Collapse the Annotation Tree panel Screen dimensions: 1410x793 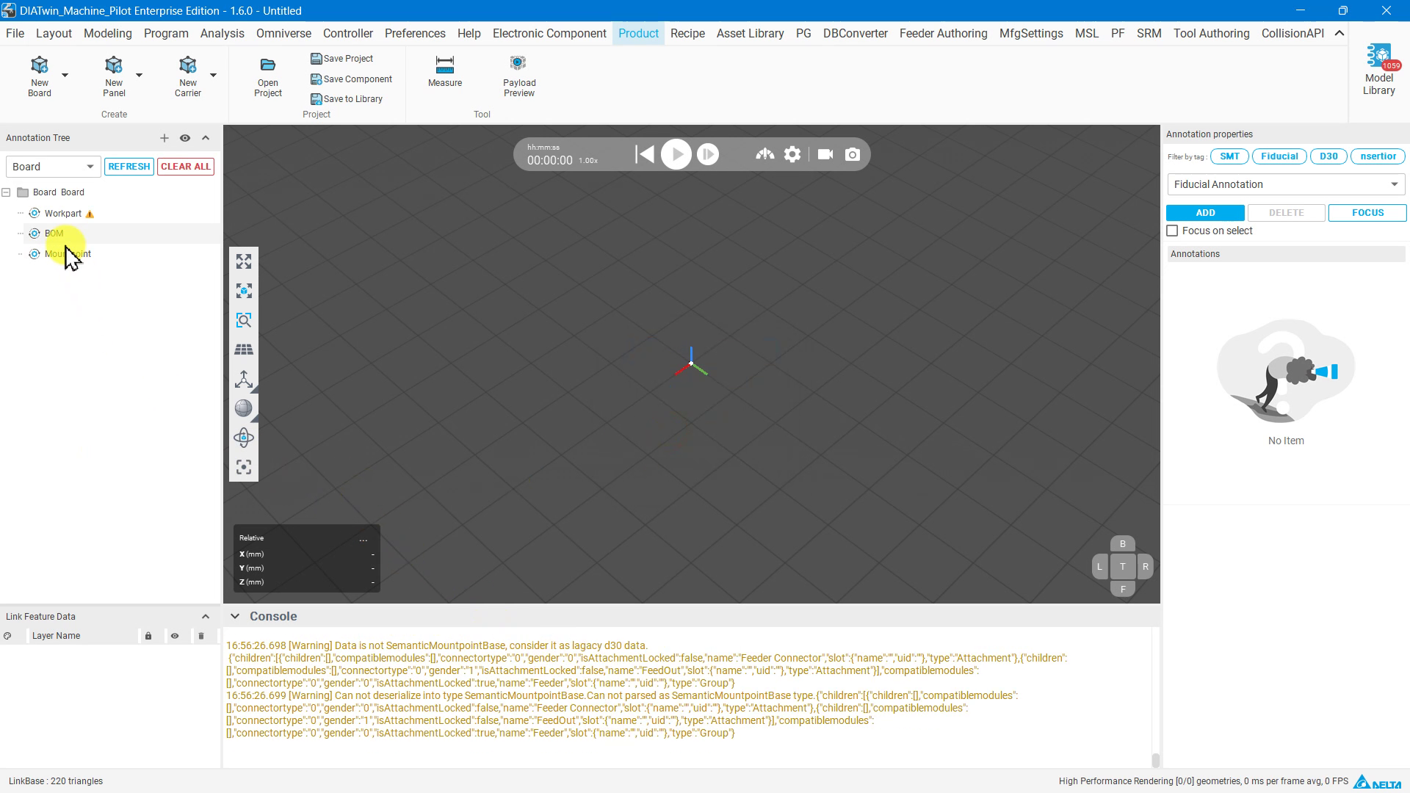click(x=206, y=138)
